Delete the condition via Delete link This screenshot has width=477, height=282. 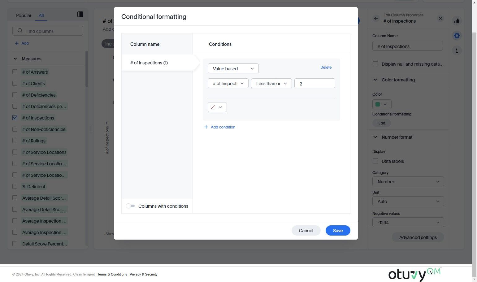tap(326, 67)
